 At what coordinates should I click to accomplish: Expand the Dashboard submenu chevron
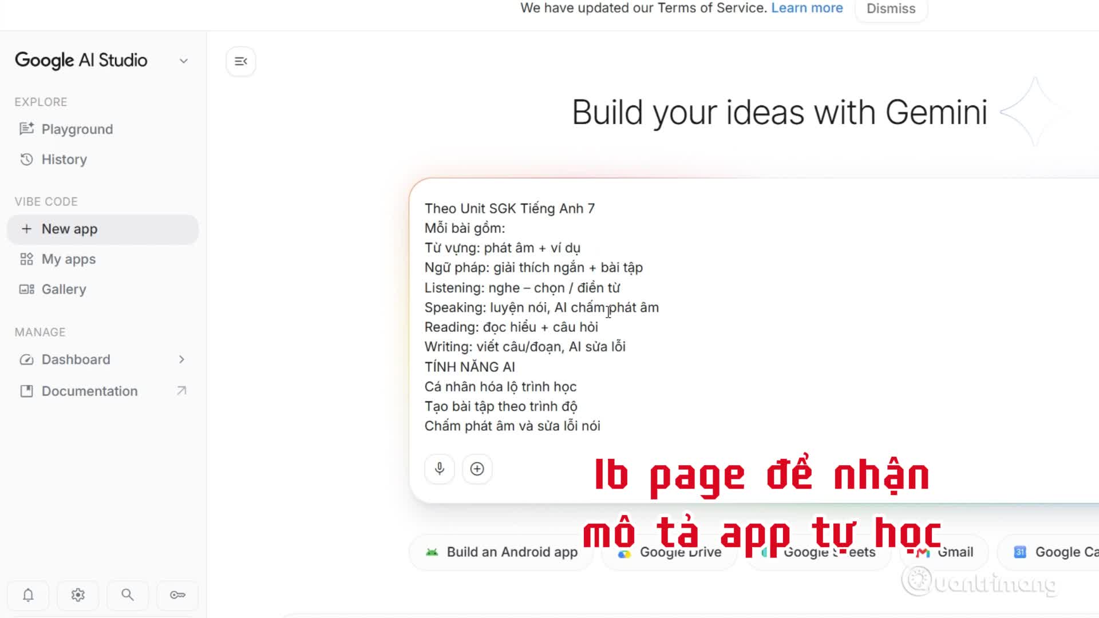coord(181,359)
